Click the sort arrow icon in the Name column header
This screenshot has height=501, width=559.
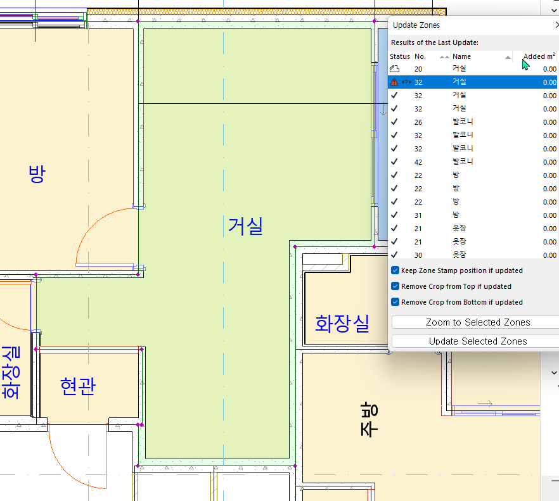click(507, 57)
